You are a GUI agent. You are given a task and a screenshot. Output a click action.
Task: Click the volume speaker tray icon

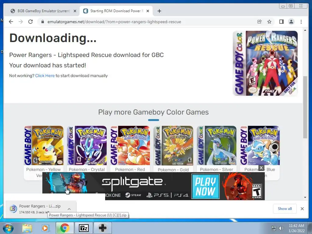pyautogui.click(x=281, y=228)
